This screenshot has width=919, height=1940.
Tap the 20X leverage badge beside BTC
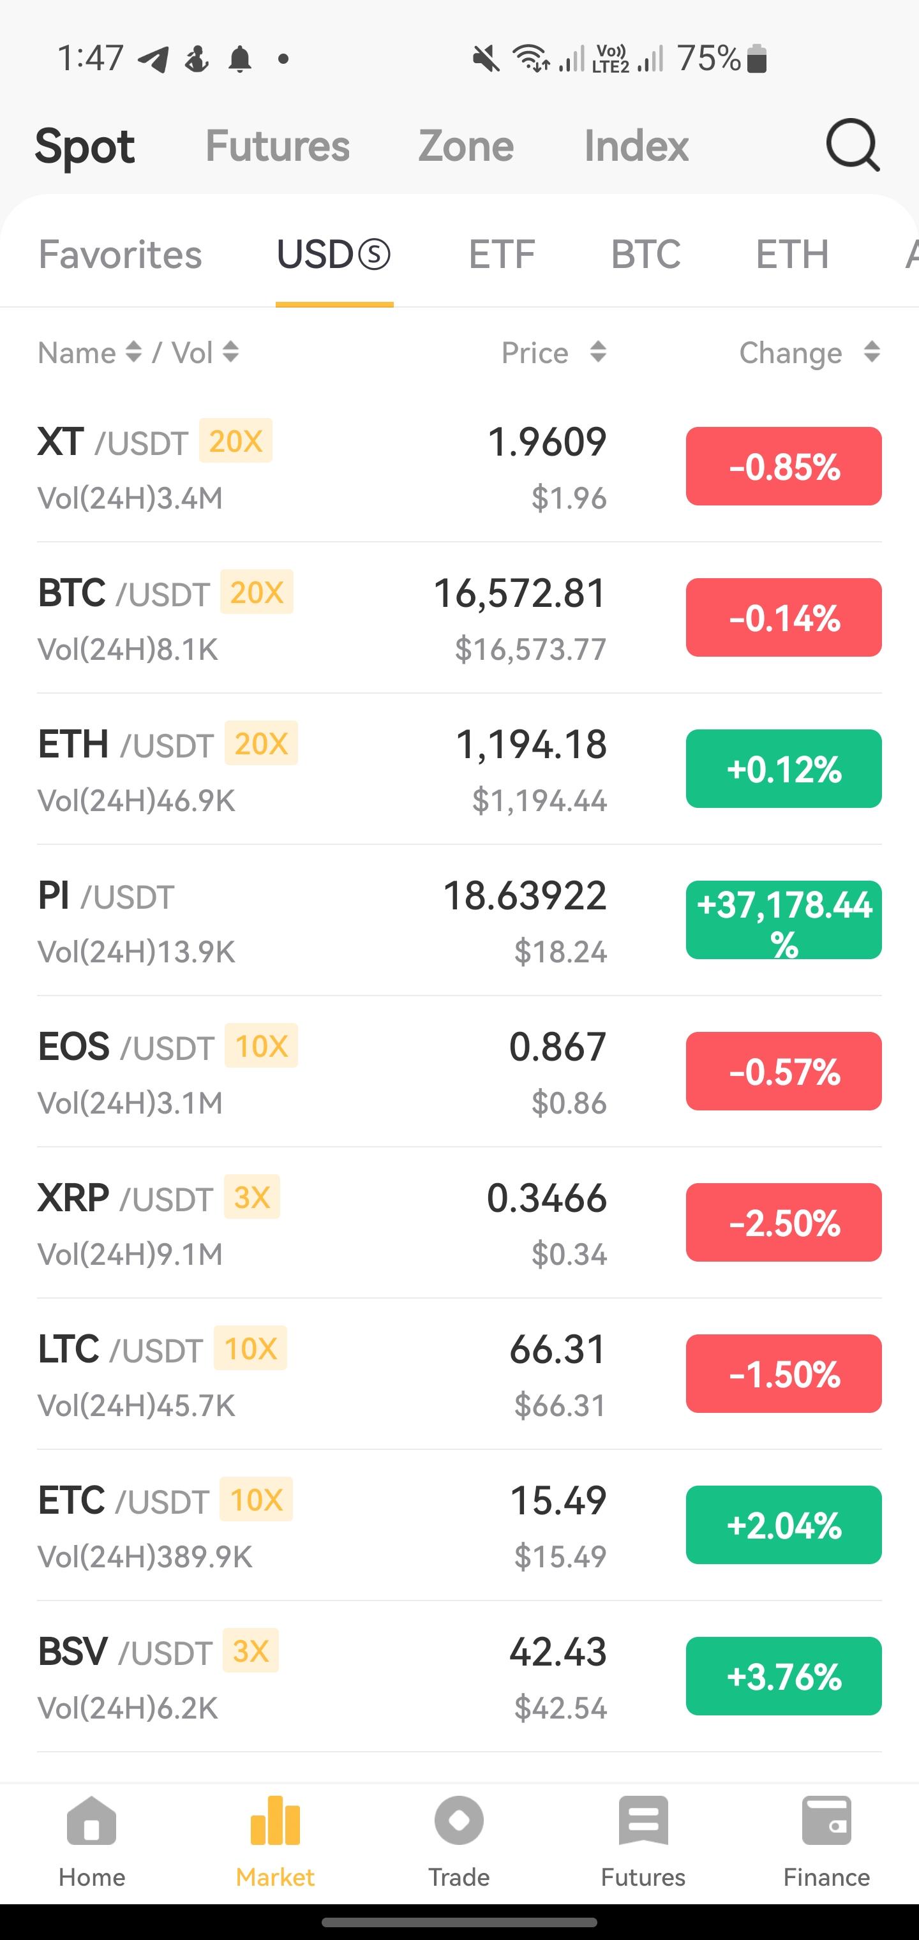point(256,593)
